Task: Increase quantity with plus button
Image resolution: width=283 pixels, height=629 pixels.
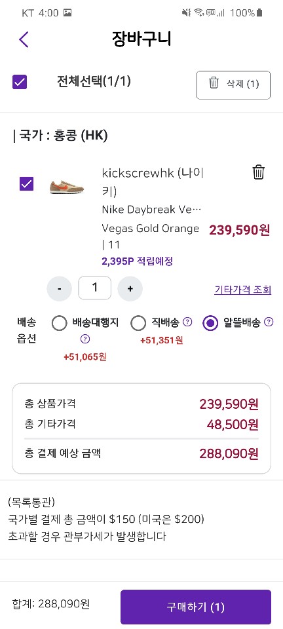Action: [x=130, y=289]
